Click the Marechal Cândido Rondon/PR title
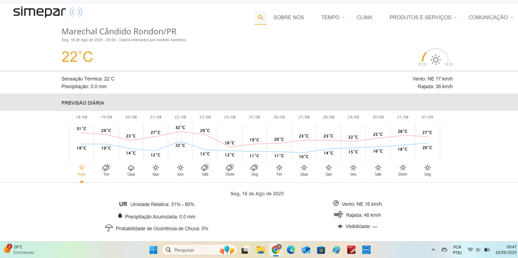Viewport: 518px width, 258px height. (119, 32)
